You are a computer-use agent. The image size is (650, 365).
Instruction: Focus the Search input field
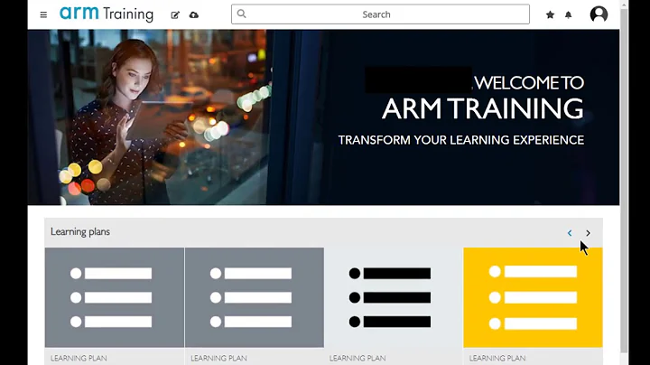coord(380,14)
